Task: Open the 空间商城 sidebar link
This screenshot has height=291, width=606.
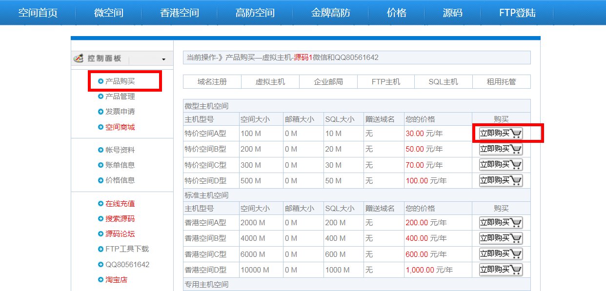Action: tap(120, 127)
